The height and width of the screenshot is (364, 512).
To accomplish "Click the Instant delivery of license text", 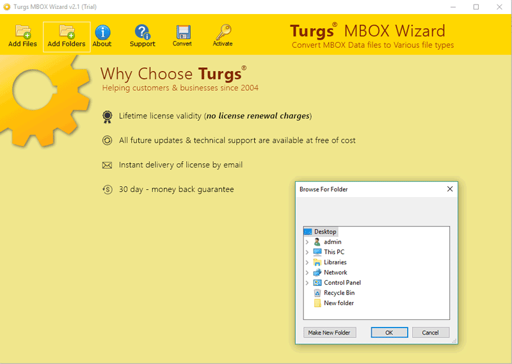I will (180, 165).
